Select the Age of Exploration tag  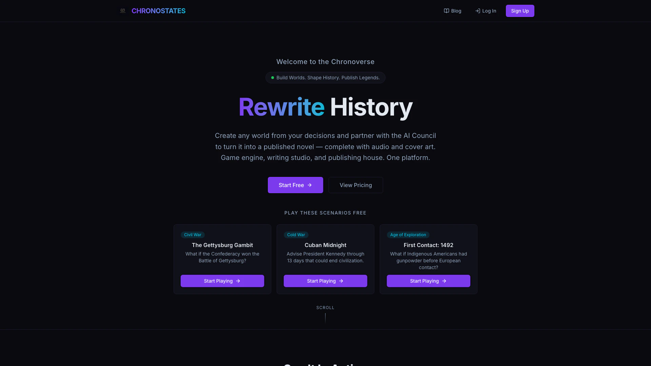[x=408, y=235]
